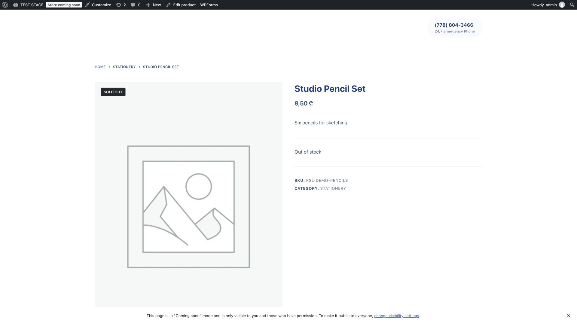Image resolution: width=577 pixels, height=324 pixels.
Task: View comments from the admin bar
Action: (x=136, y=5)
